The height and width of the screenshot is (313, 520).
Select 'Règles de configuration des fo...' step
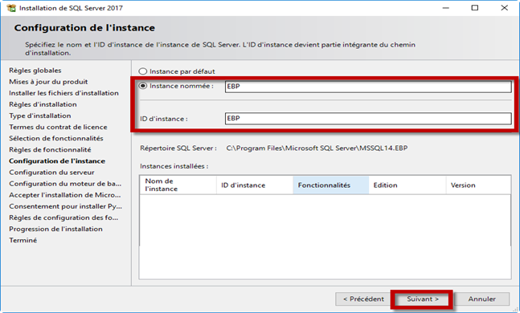pyautogui.click(x=63, y=217)
